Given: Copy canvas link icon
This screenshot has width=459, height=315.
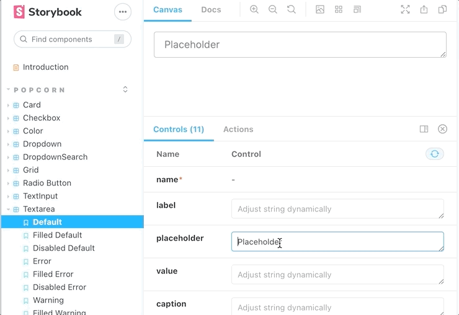Looking at the screenshot, I should click(x=442, y=9).
